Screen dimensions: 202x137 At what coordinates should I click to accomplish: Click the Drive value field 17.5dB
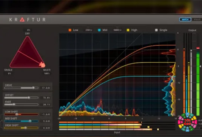46,88
